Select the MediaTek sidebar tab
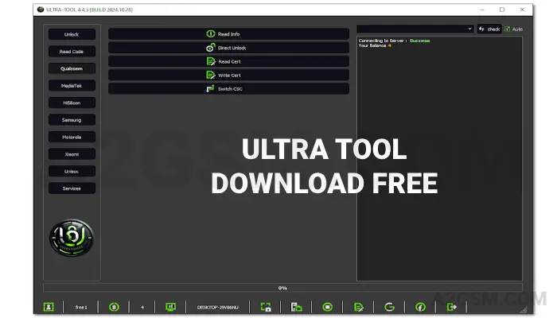Image resolution: width=557 pixels, height=318 pixels. coord(72,86)
